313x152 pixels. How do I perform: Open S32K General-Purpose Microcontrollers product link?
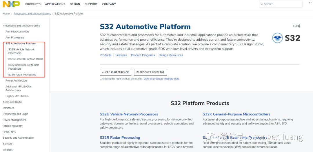(236, 114)
